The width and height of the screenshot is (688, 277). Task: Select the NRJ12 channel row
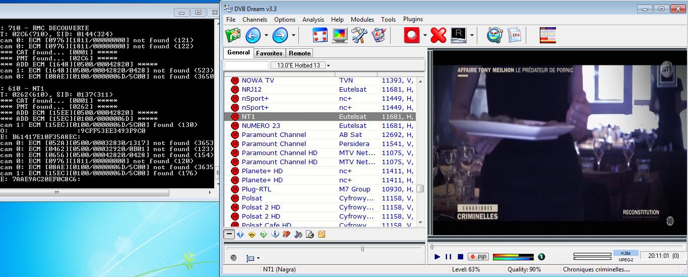[320, 90]
